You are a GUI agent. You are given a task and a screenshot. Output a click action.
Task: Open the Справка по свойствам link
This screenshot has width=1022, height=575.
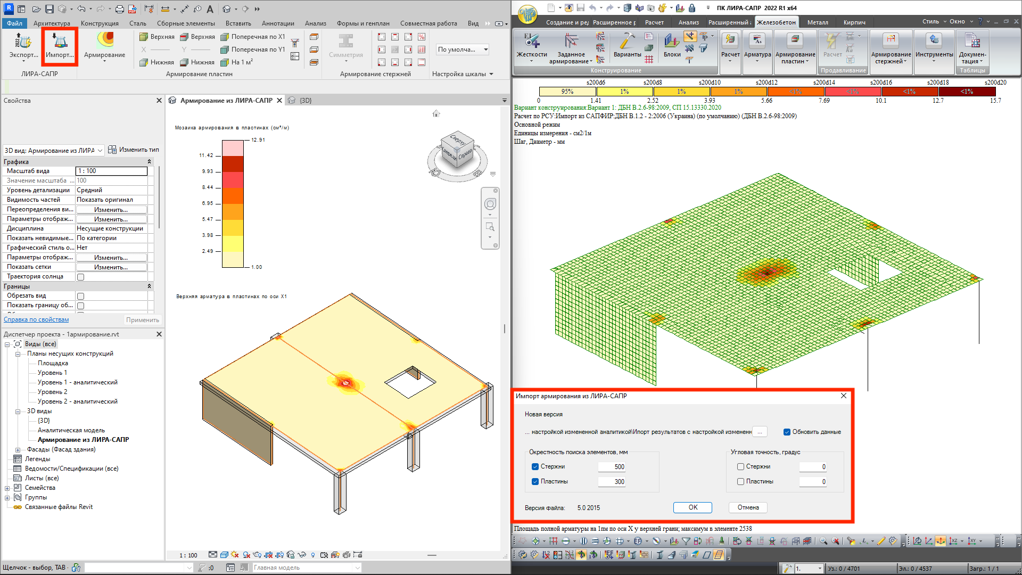pos(36,319)
